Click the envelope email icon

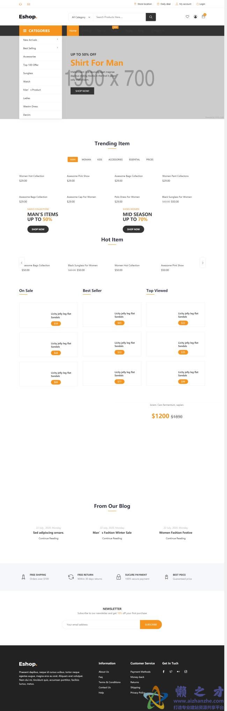click(29, 4)
